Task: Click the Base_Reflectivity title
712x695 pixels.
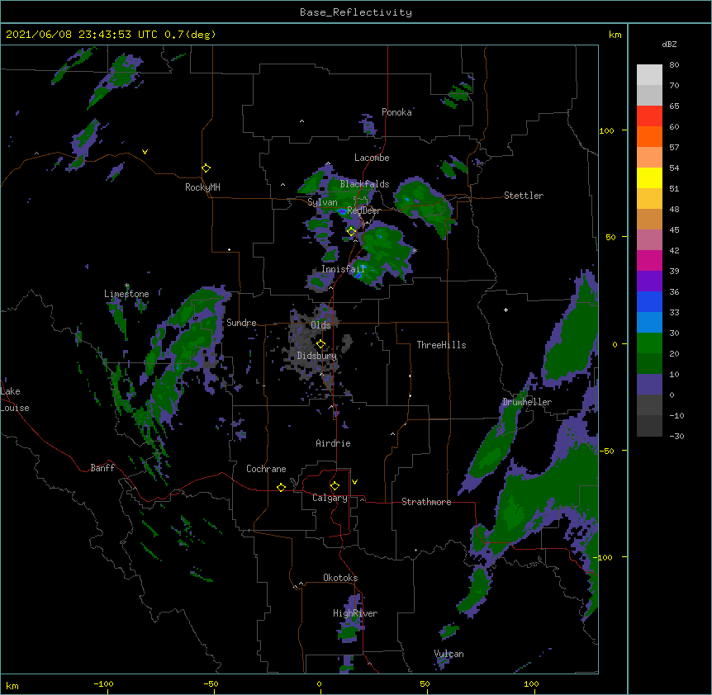Action: click(x=356, y=12)
